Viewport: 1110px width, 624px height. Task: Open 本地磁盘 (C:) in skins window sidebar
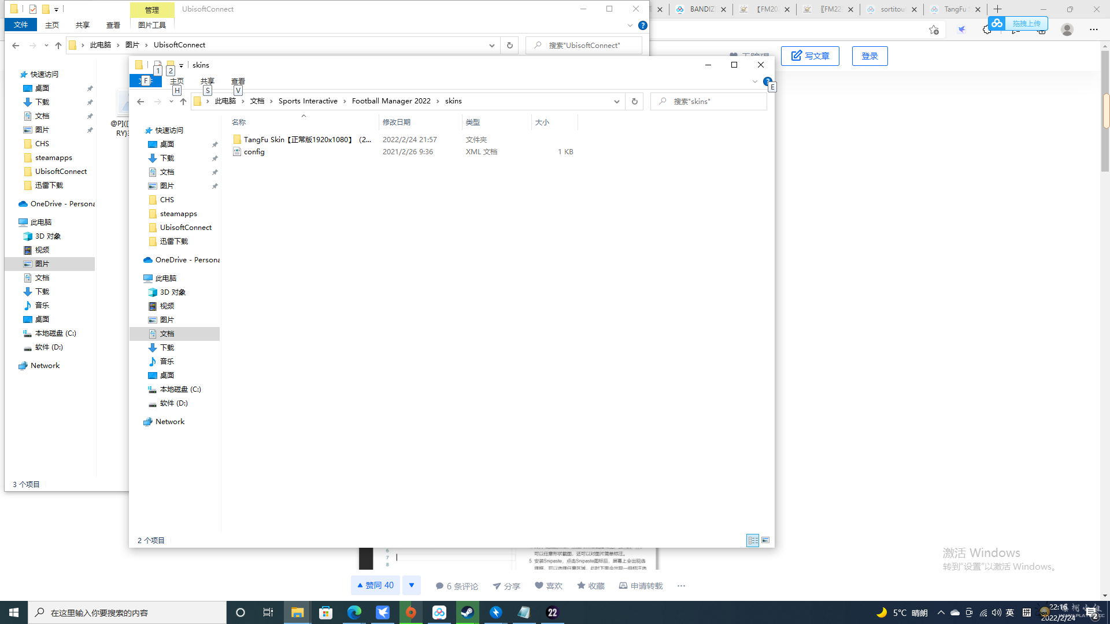click(x=180, y=389)
